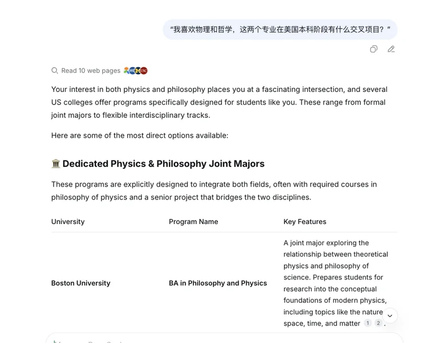Screen dimensions: 422x343
Task: Click "Here are some of the most direct options" line
Action: pyautogui.click(x=140, y=136)
